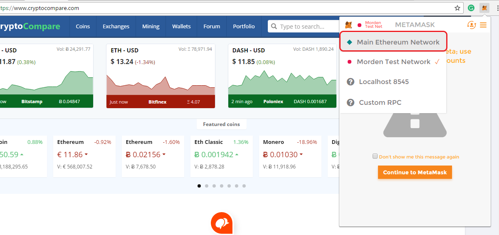Click the METAMASK title text
This screenshot has height=235, width=499.
(415, 25)
